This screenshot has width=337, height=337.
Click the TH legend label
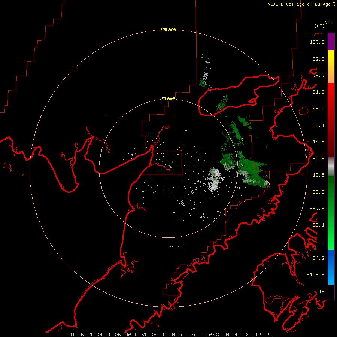pyautogui.click(x=322, y=292)
